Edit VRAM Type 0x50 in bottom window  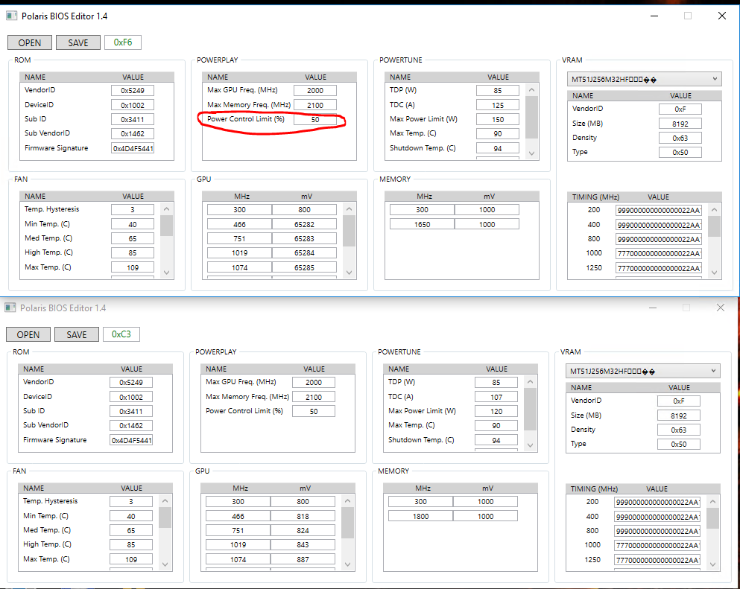679,445
